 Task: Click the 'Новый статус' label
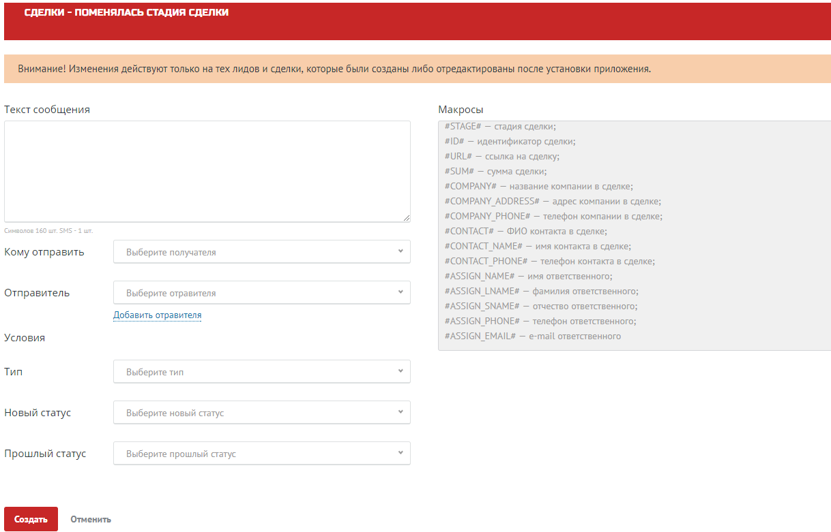[38, 413]
